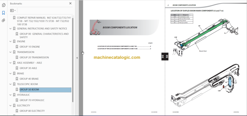
Task: Select highlighted GROUP 50 BOOM bookmark
Action: click(45, 90)
